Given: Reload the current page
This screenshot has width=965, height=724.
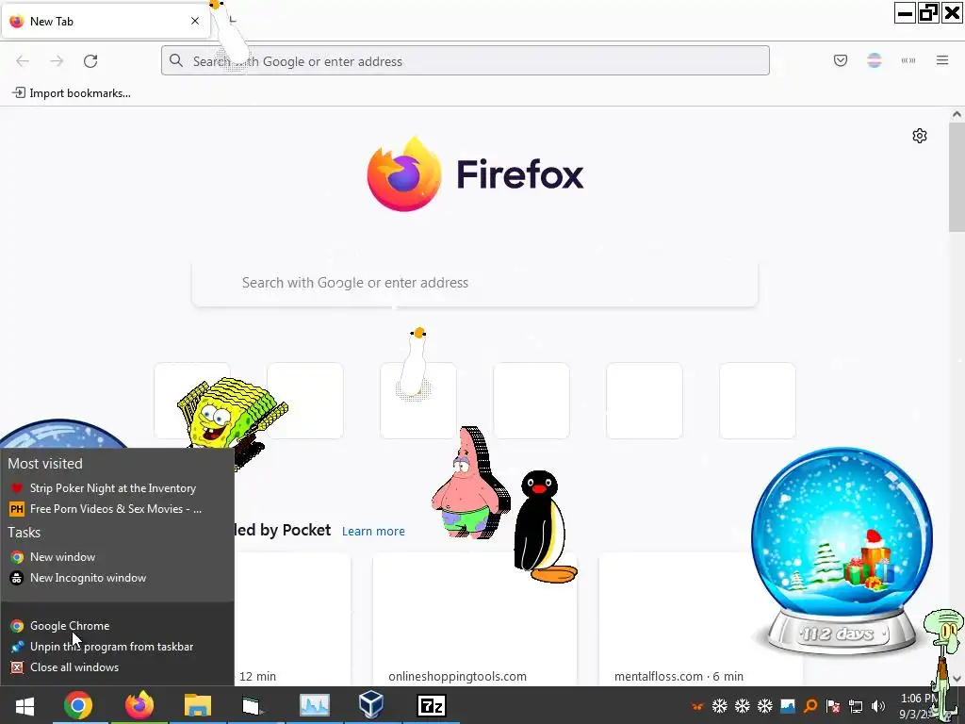Looking at the screenshot, I should coord(90,61).
